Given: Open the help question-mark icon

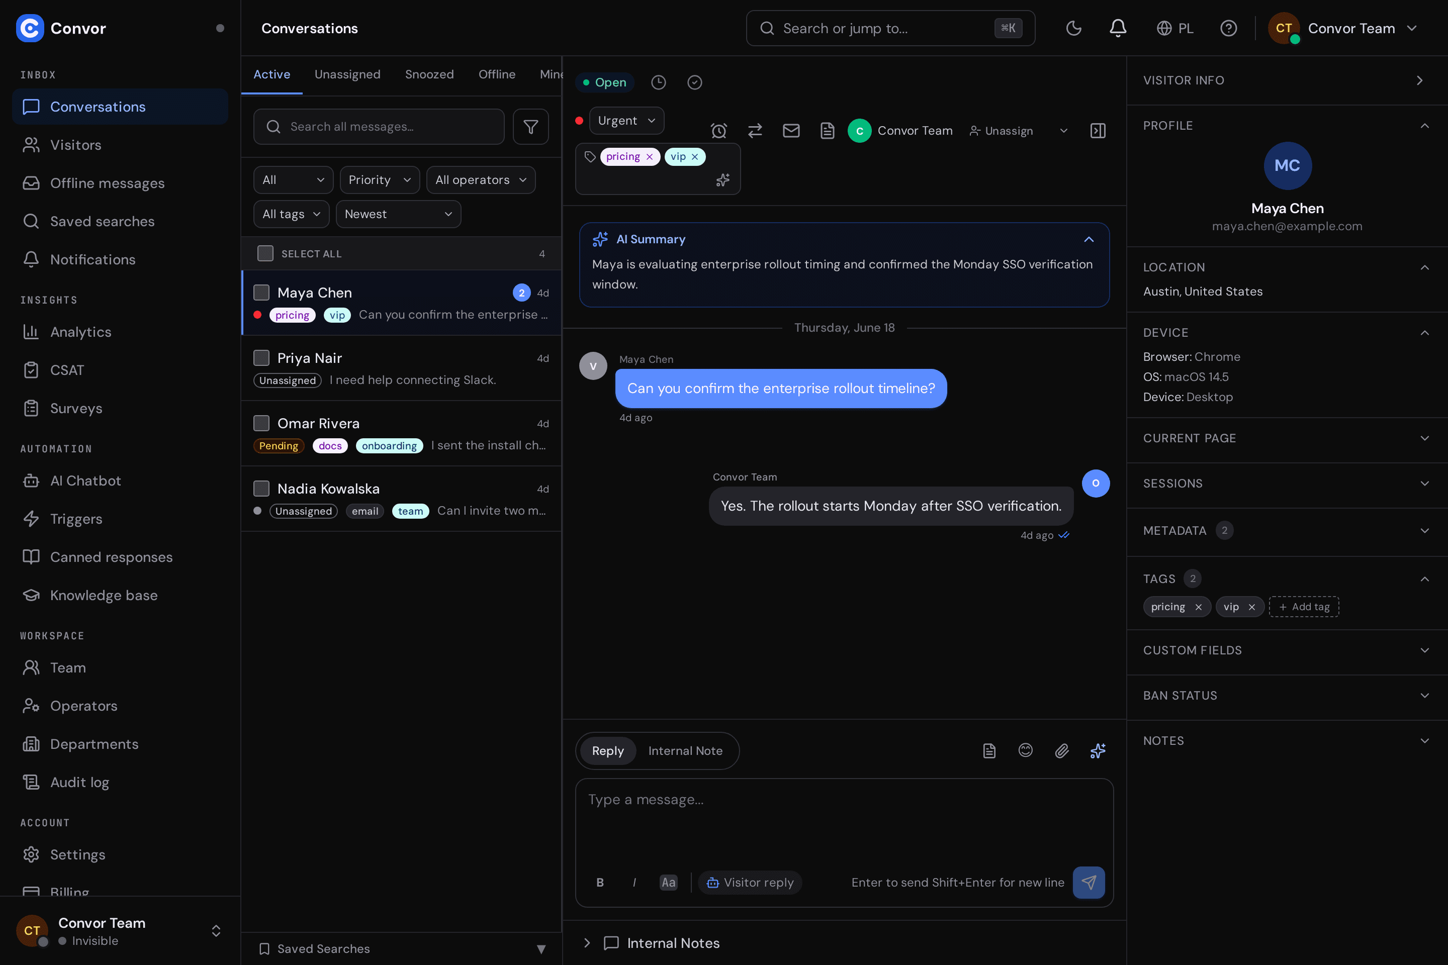Looking at the screenshot, I should (x=1229, y=28).
